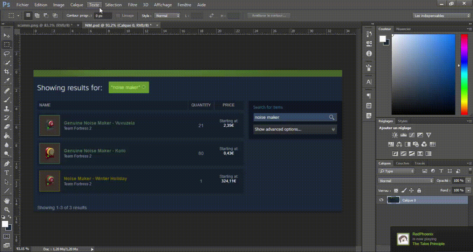Open the Fichier menu

(x=23, y=5)
